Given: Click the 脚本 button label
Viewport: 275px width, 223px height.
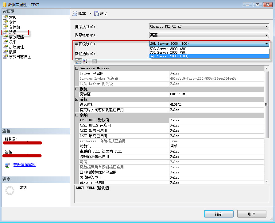Looking at the screenshot, I should click(x=82, y=13).
